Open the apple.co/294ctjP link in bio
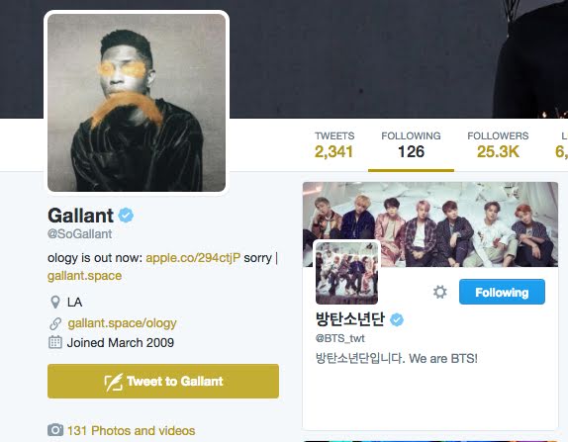Viewport: 568px width, 442px height. point(193,258)
